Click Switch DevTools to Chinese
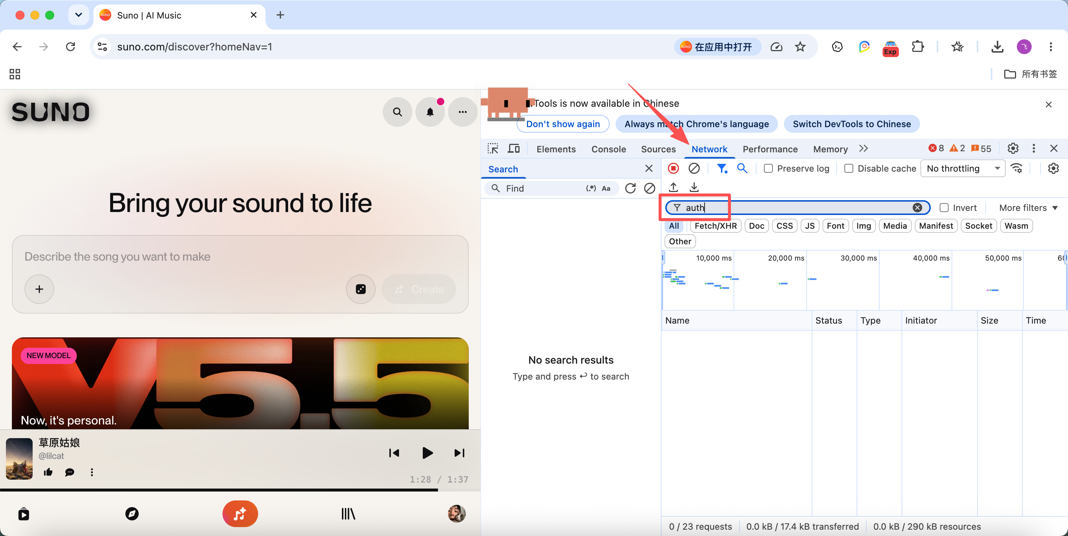This screenshot has height=536, width=1068. pyautogui.click(x=851, y=124)
